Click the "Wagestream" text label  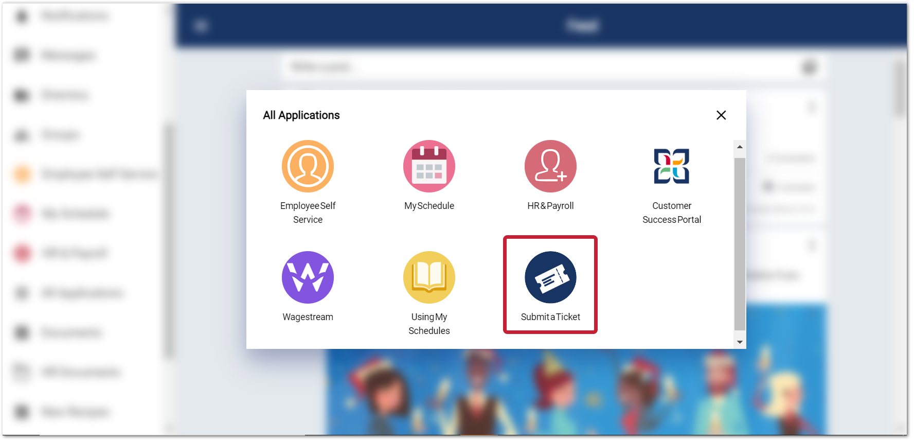(308, 317)
